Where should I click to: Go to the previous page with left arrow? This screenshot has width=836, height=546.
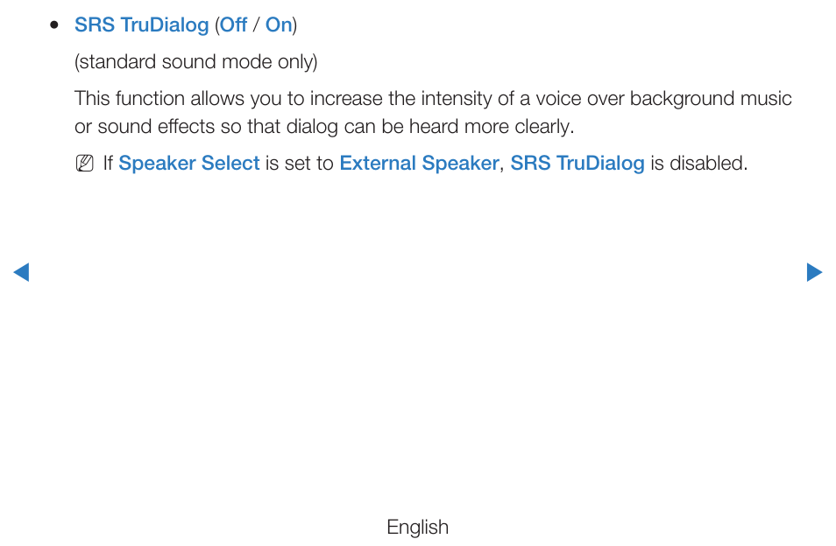click(x=21, y=272)
